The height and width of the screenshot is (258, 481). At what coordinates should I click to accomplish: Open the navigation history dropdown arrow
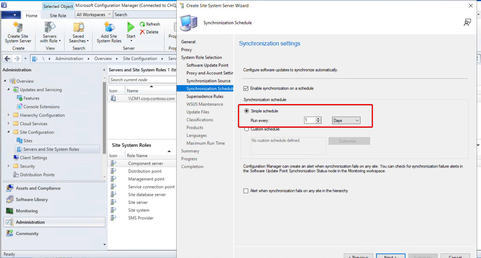click(25, 59)
